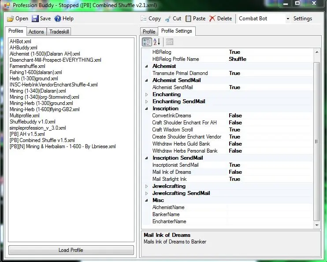Switch to the Actions tab
The height and width of the screenshot is (262, 327).
click(36, 32)
